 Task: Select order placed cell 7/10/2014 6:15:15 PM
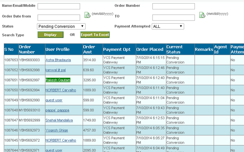pos(151,60)
